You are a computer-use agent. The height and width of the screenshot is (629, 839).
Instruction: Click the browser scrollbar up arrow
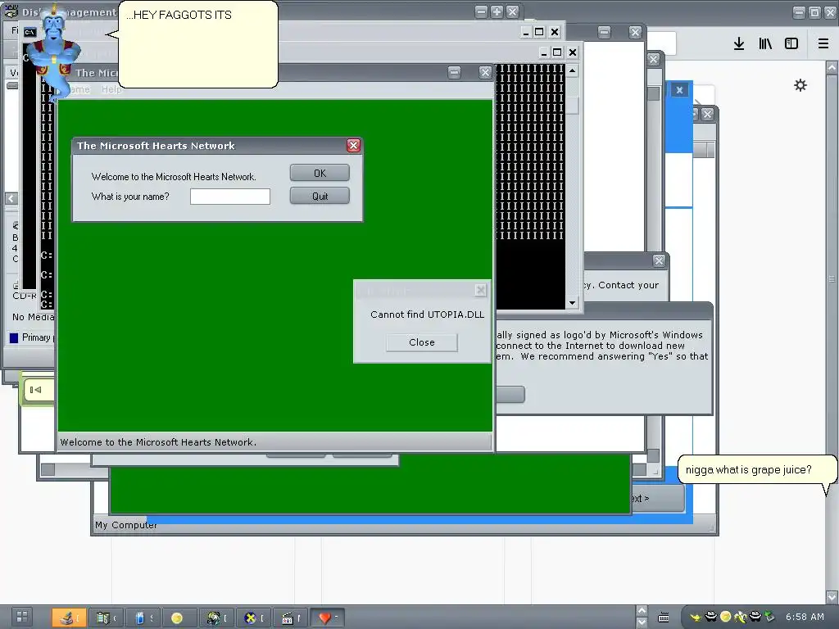click(832, 67)
